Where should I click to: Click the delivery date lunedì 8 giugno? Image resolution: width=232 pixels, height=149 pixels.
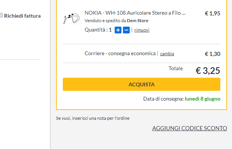coord(202,99)
